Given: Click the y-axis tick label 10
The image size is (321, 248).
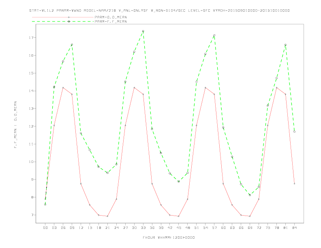Looking at the screenshot, I should [x=31, y=162].
